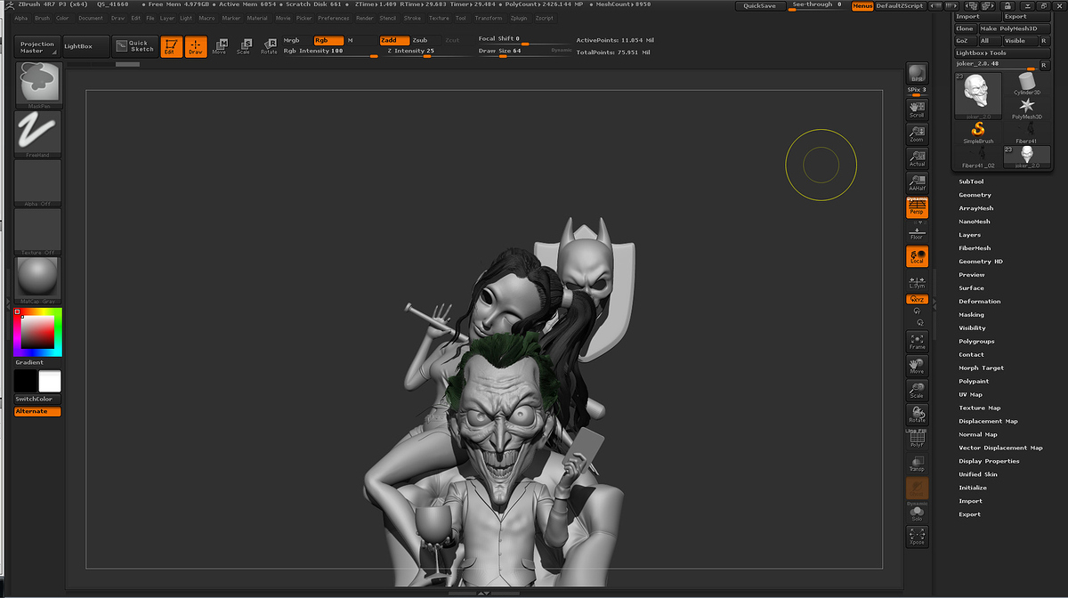1068x598 pixels.
Task: Click the Scale view icon in right shelf
Action: pyautogui.click(x=917, y=391)
